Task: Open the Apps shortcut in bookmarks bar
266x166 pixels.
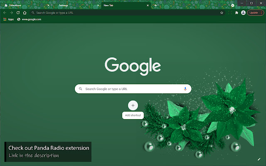Action: click(x=8, y=20)
